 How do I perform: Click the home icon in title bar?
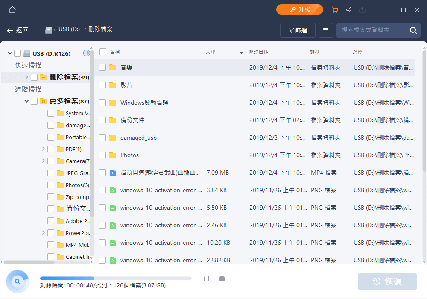tap(12, 10)
